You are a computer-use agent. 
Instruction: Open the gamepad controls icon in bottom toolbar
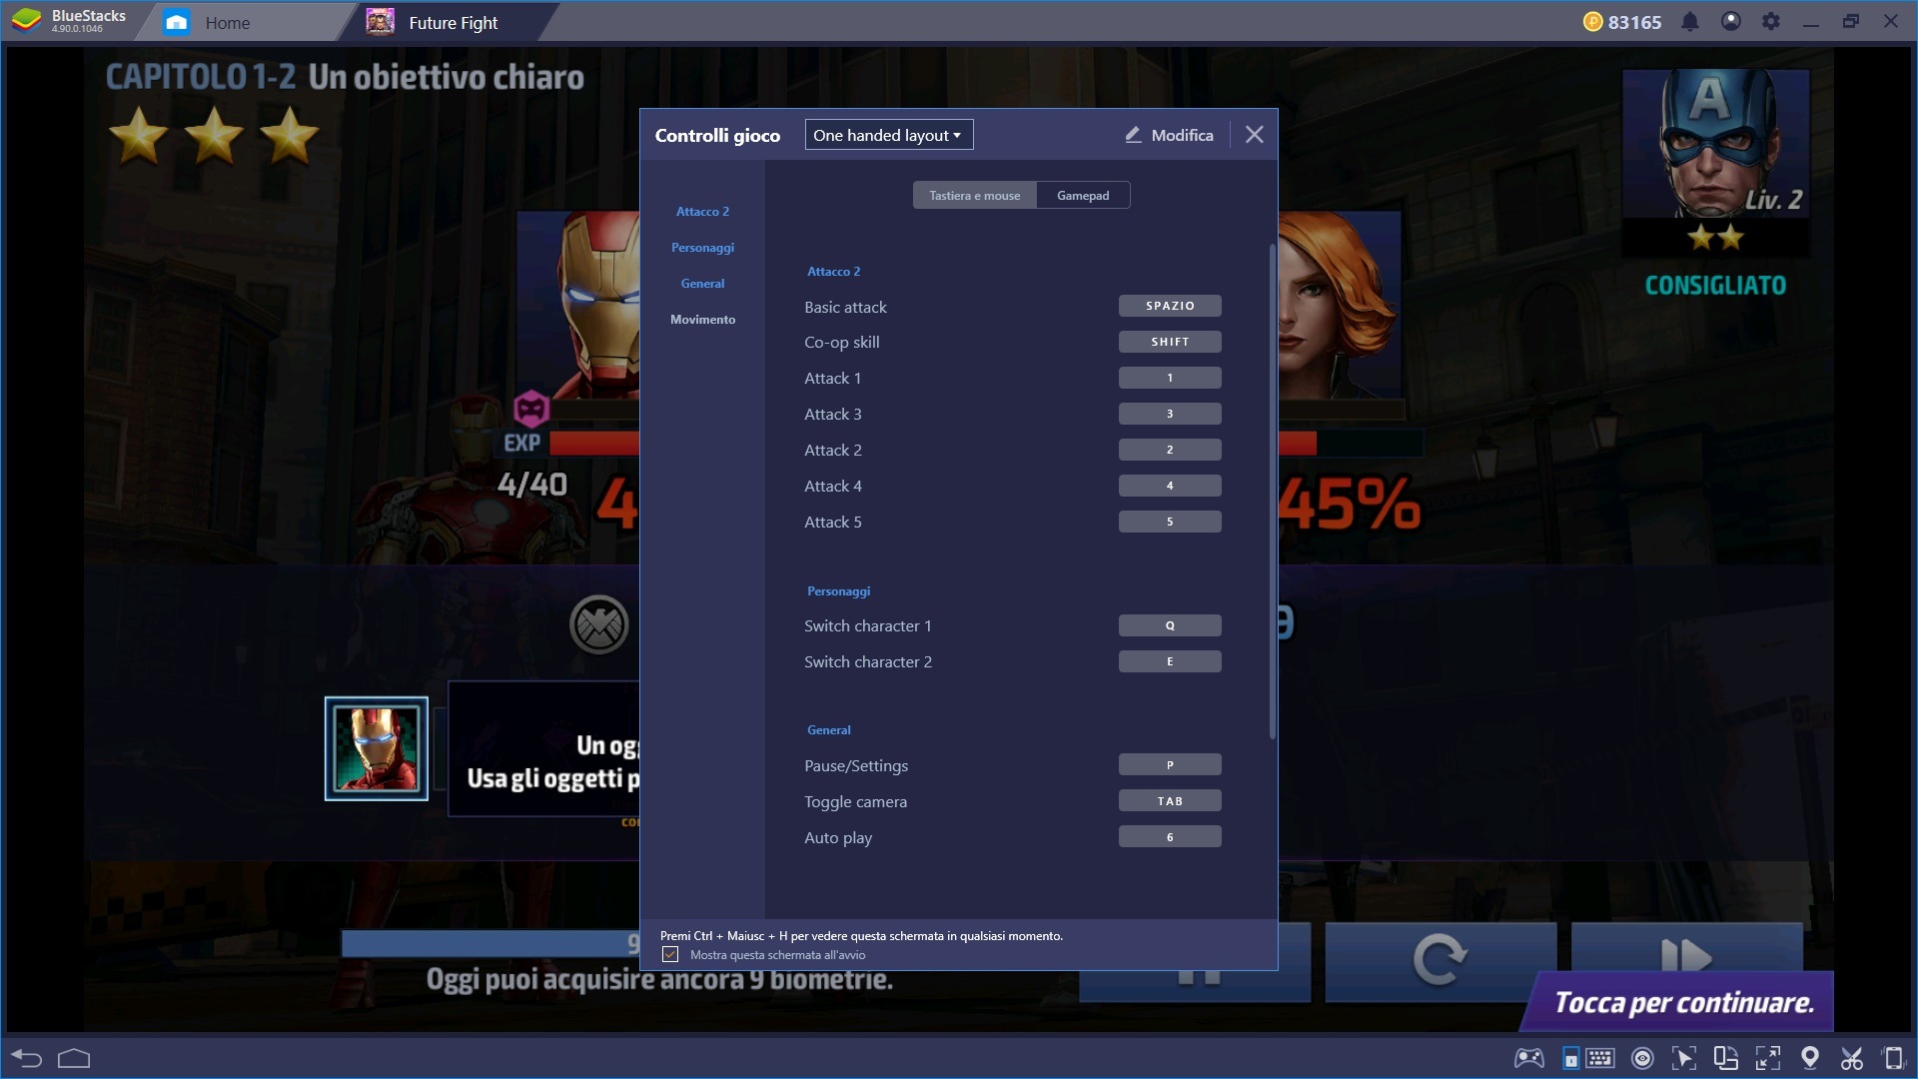tap(1529, 1058)
